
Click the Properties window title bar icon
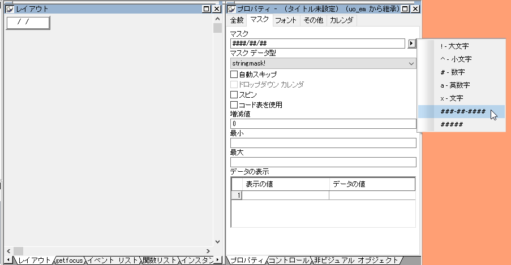(231, 9)
